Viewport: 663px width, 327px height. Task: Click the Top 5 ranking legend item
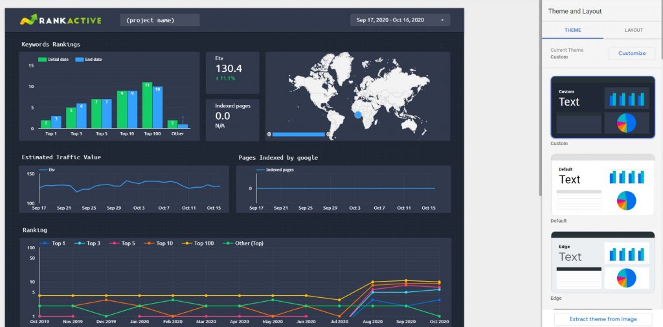[x=122, y=243]
